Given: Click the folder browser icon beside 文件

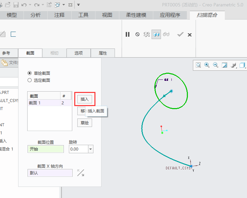Looking at the screenshot, I should 5,63.
